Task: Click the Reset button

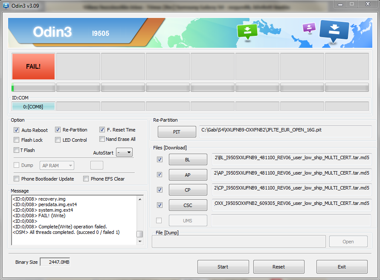Action: tap(278, 267)
